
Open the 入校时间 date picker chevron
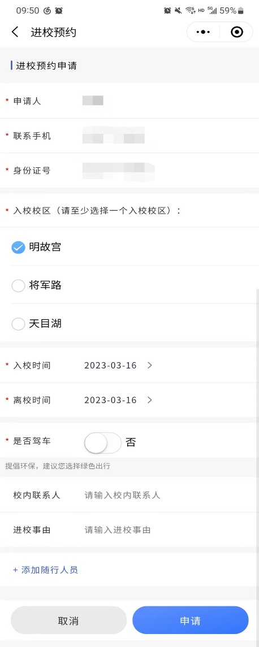(150, 365)
